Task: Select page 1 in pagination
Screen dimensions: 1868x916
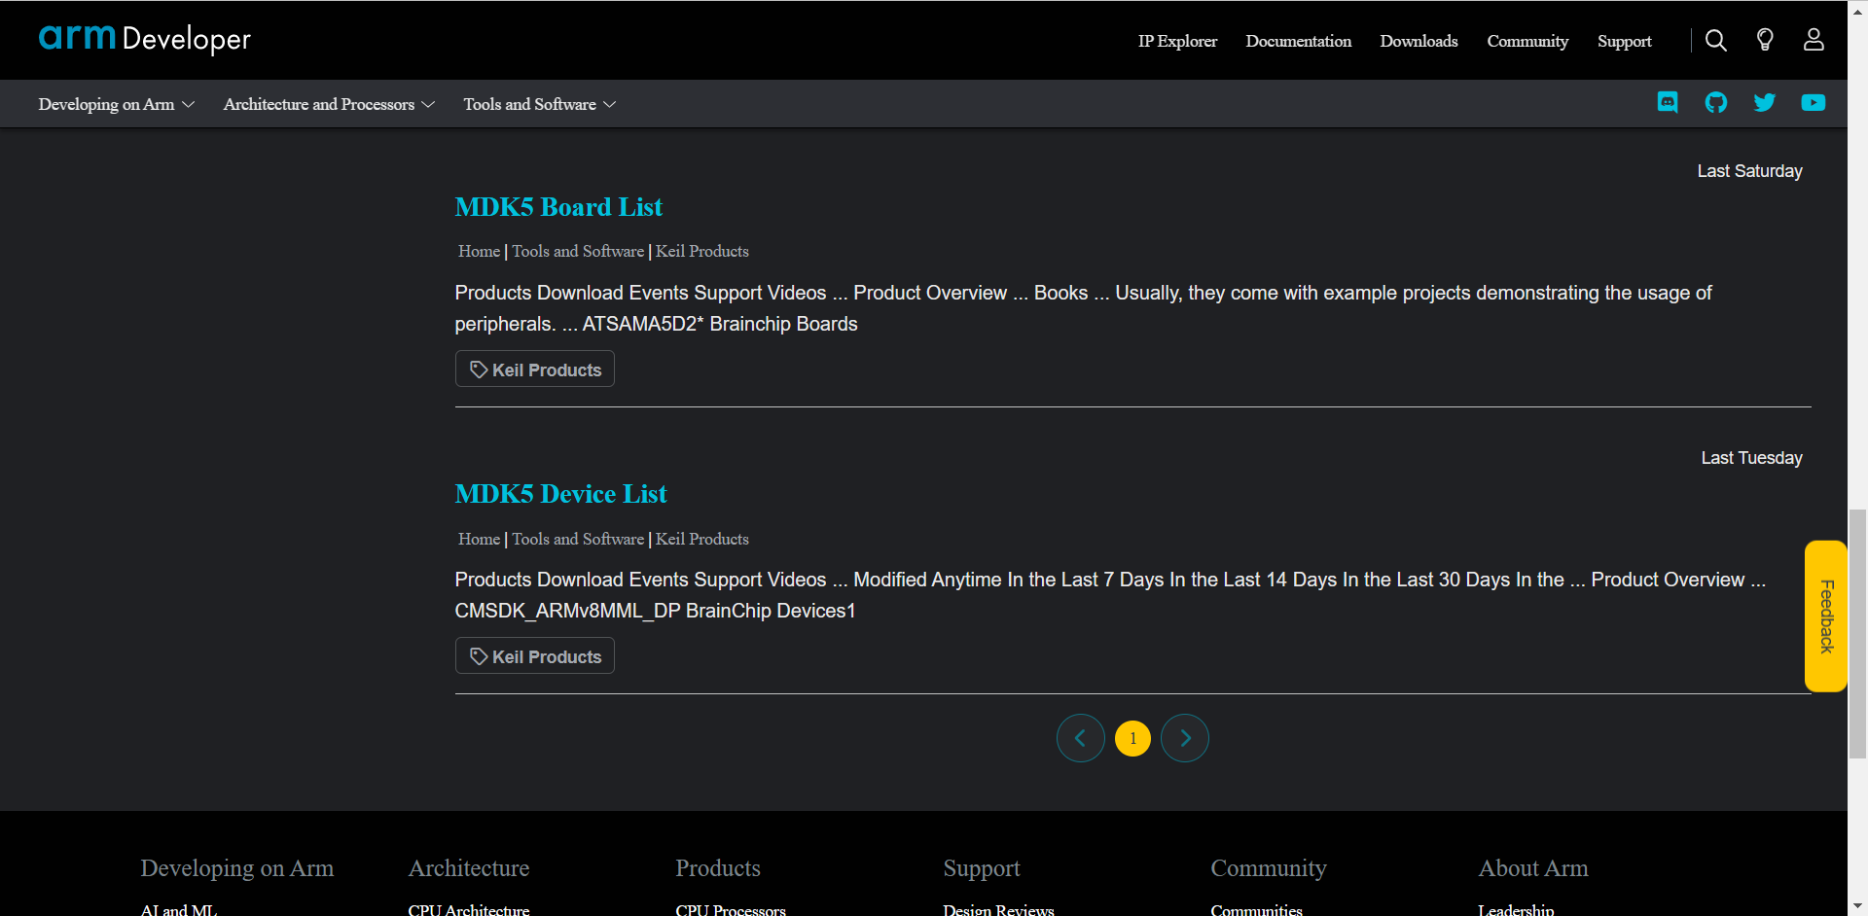Action: (1132, 738)
